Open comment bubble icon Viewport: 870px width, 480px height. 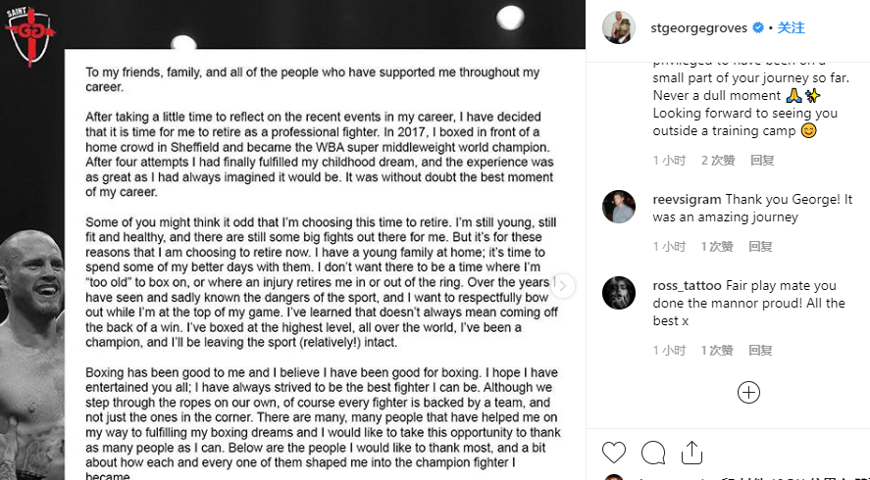[x=653, y=453]
